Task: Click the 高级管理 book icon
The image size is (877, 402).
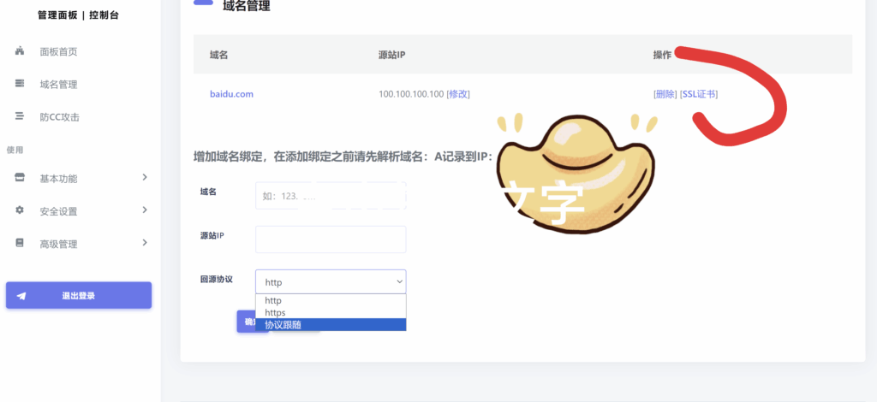Action: [20, 243]
